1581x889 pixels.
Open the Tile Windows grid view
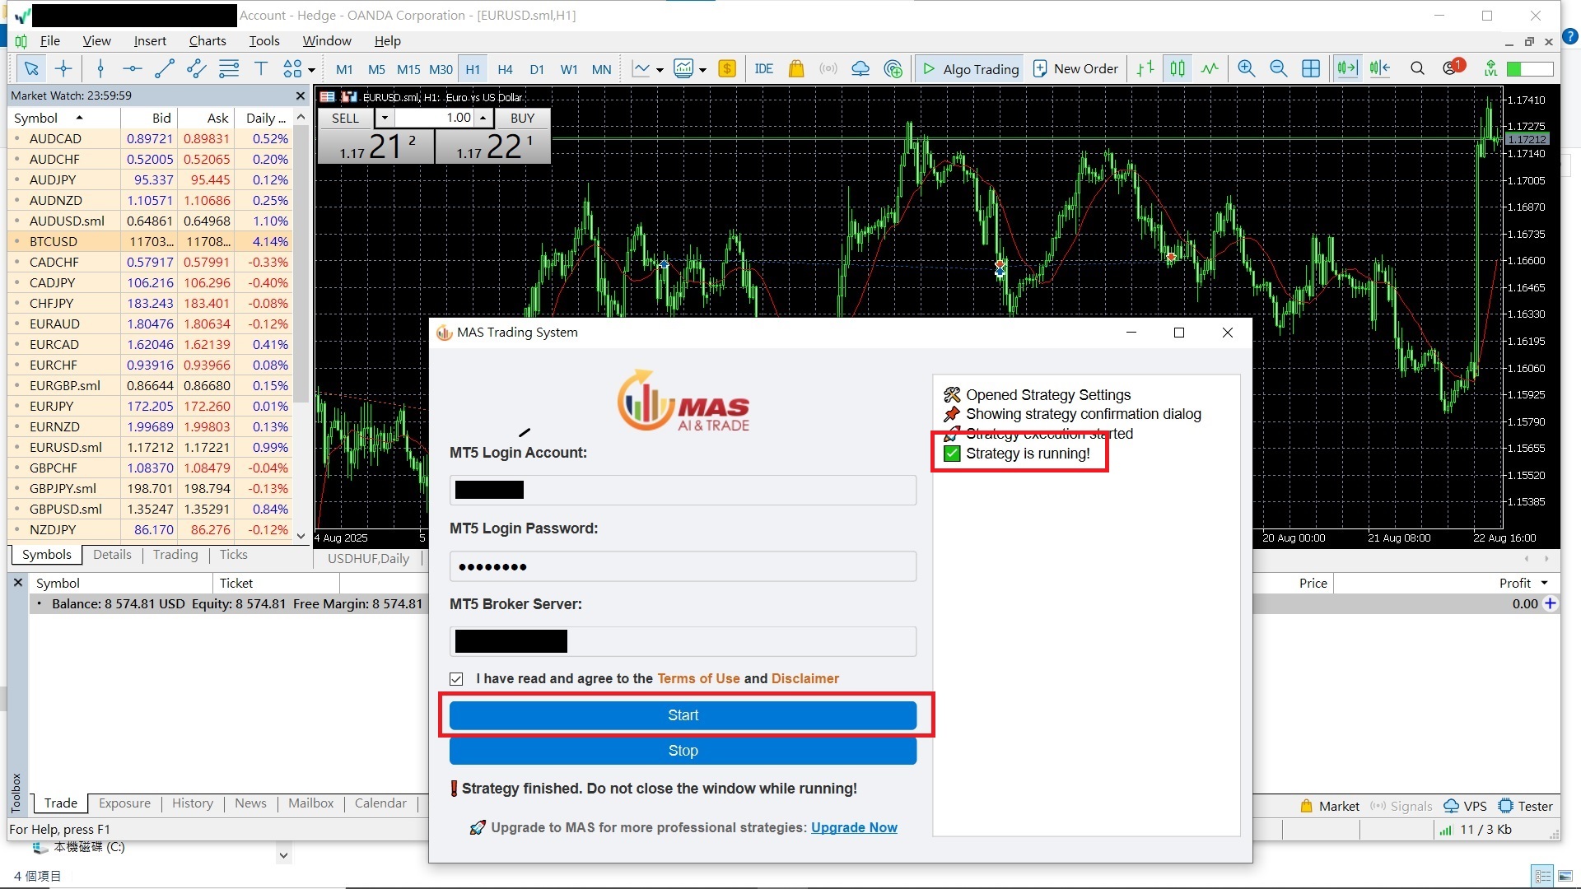(1311, 68)
